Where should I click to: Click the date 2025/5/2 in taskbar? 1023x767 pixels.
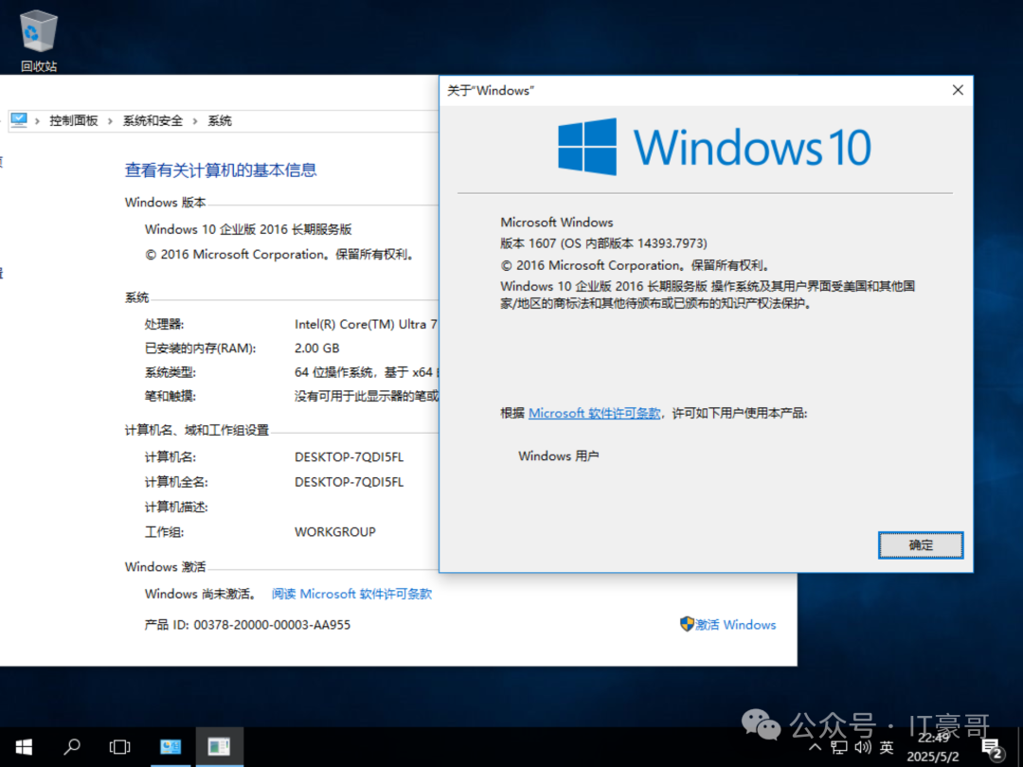[x=933, y=757]
